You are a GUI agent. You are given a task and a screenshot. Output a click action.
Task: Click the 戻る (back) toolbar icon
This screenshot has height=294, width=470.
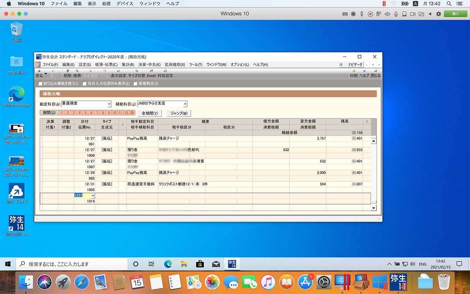pyautogui.click(x=39, y=73)
